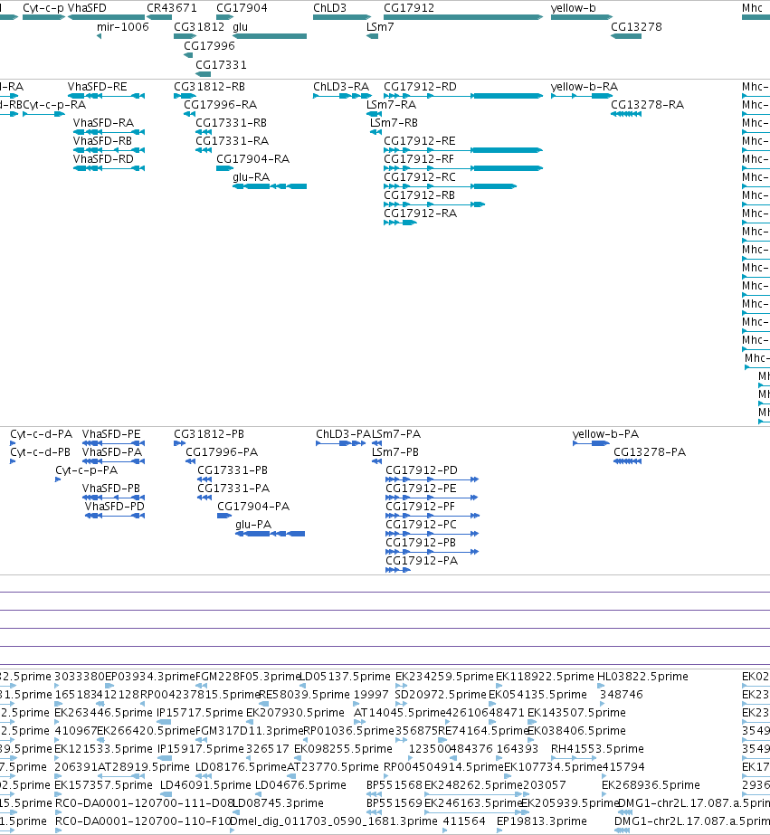Image resolution: width=770 pixels, height=835 pixels.
Task: Click the CG17904-PA protein label
Action: [x=253, y=507]
